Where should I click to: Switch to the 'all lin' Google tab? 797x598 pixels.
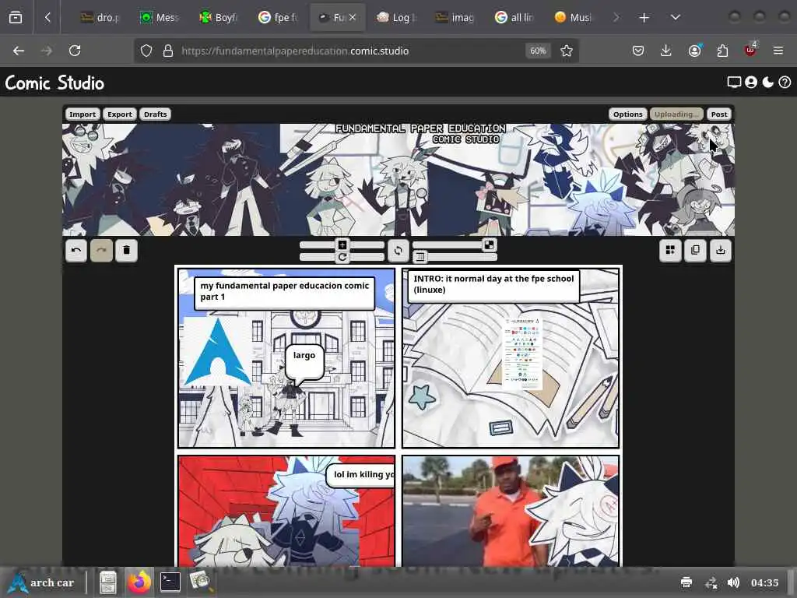pos(514,18)
